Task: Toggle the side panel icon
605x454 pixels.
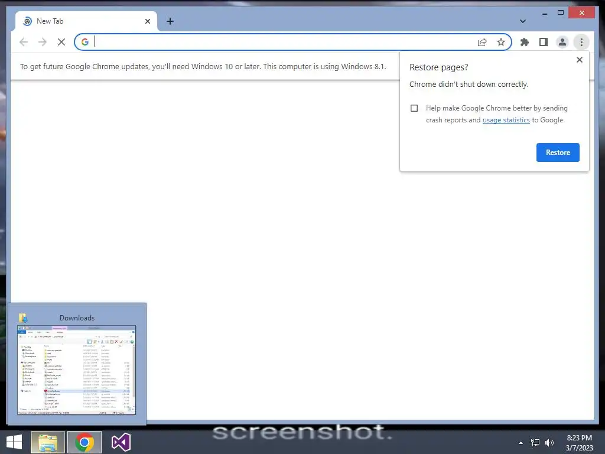Action: click(x=544, y=42)
